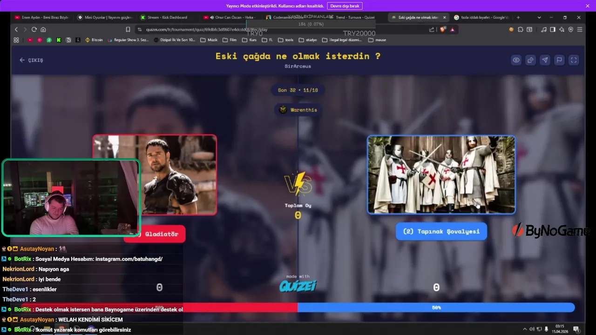Viewport: 596px width, 335px height.
Task: Click the Son 32 • 11/16 round indicator
Action: pyautogui.click(x=298, y=90)
